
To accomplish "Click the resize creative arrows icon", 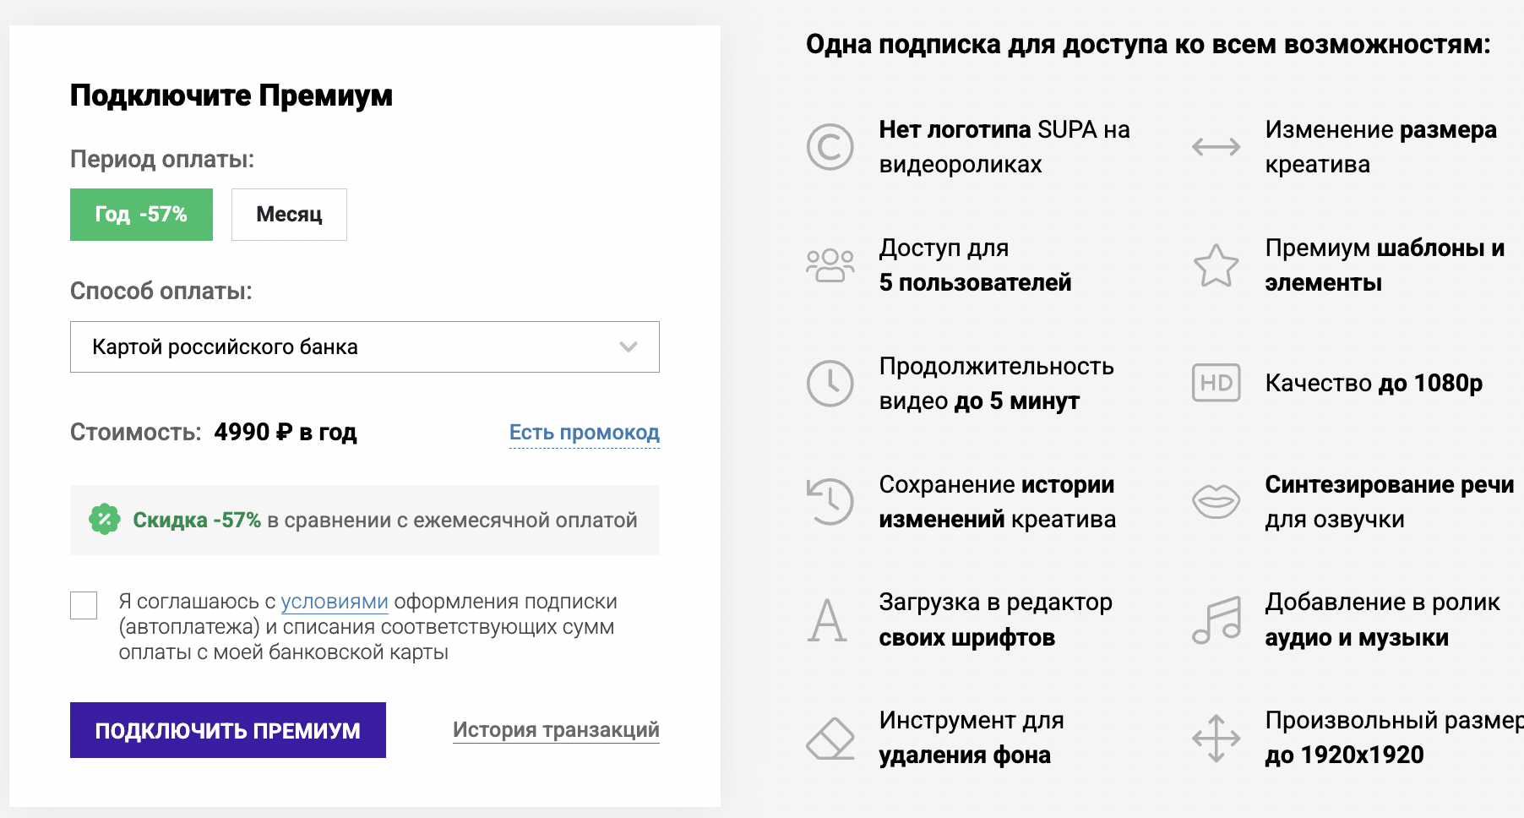I will click(x=1216, y=147).
